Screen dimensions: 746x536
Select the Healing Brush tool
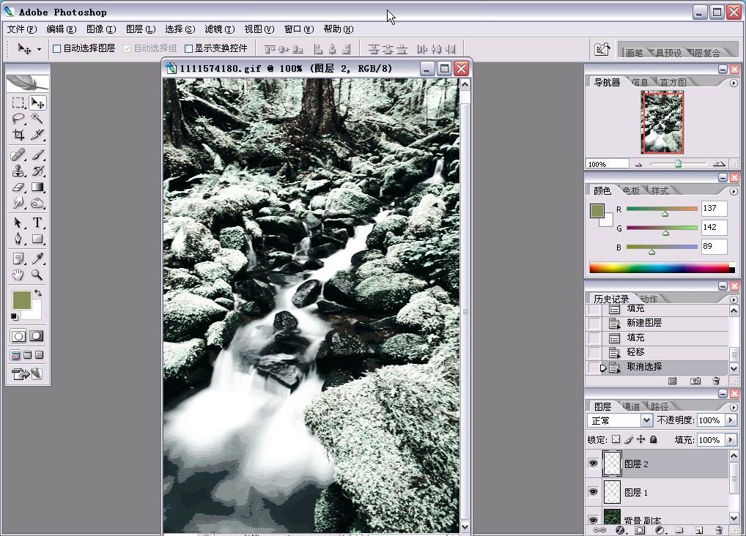click(x=18, y=155)
